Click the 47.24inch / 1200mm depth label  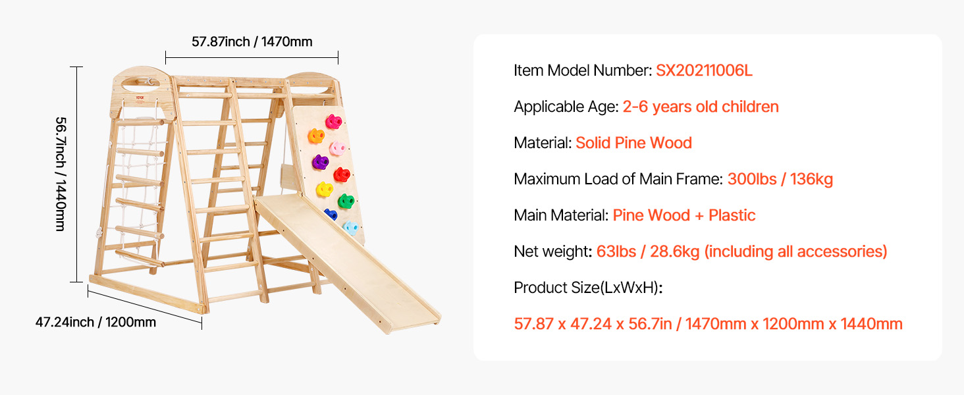95,322
